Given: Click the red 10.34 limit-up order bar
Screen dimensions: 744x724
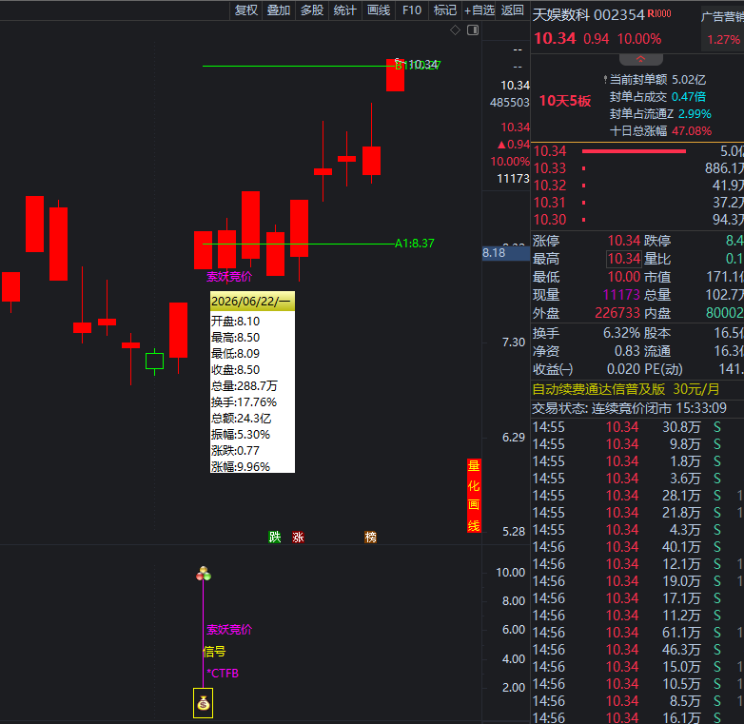Looking at the screenshot, I should (634, 151).
